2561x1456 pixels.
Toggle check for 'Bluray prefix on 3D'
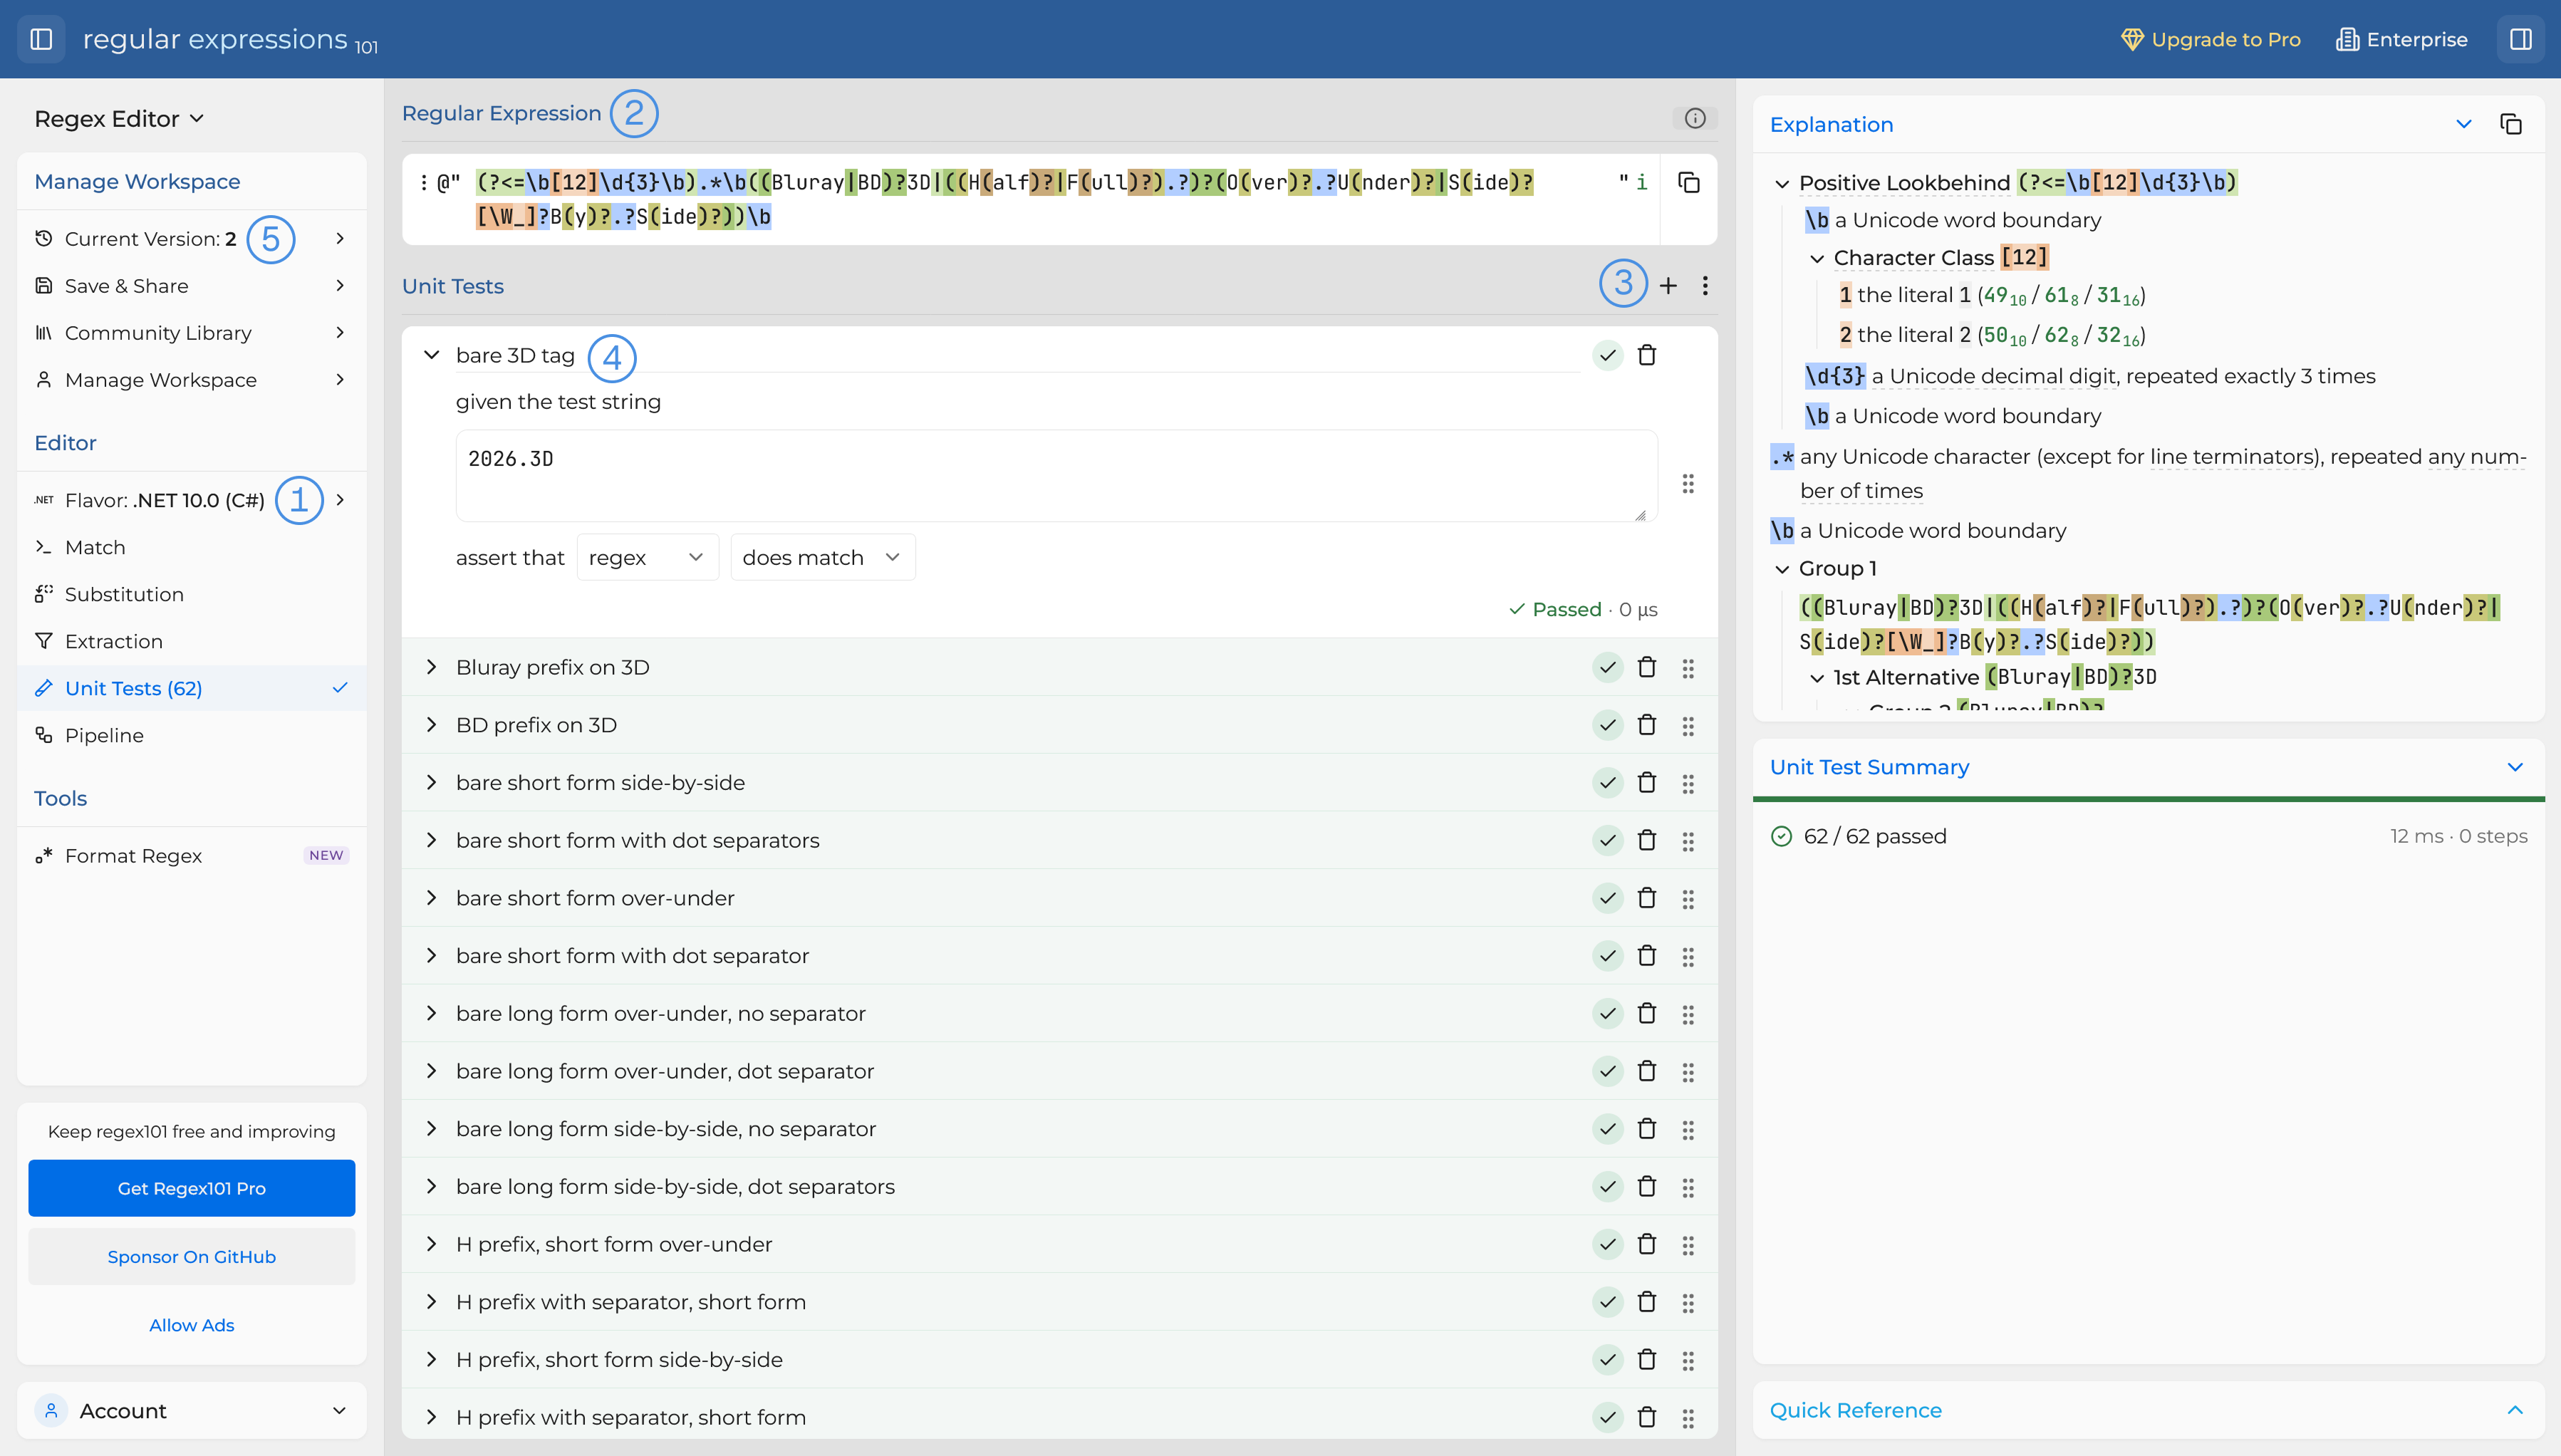[x=1608, y=667]
